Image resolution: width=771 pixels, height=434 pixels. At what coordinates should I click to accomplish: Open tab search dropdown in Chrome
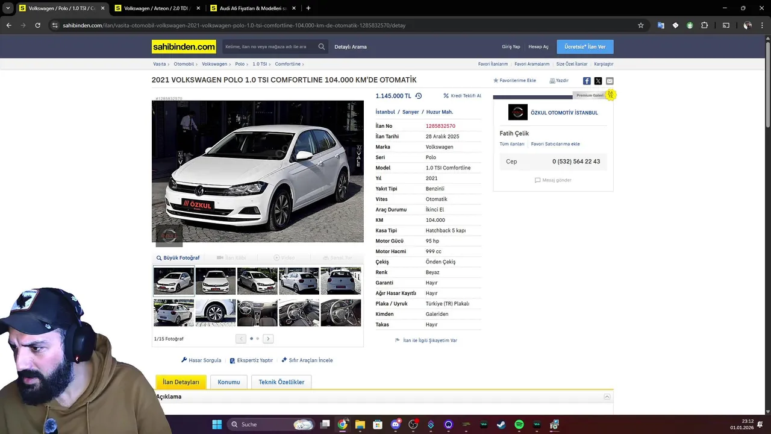(x=8, y=8)
